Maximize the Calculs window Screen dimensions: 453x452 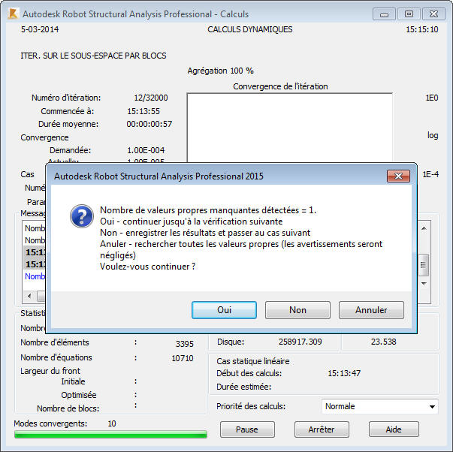coord(409,14)
